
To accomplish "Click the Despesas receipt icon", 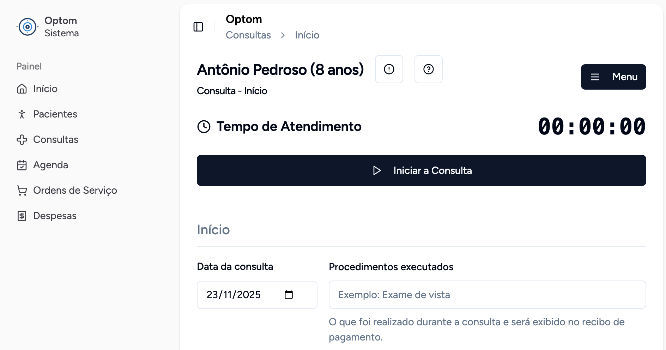I will point(22,216).
